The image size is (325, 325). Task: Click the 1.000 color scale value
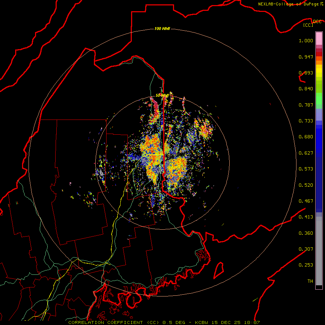click(306, 40)
